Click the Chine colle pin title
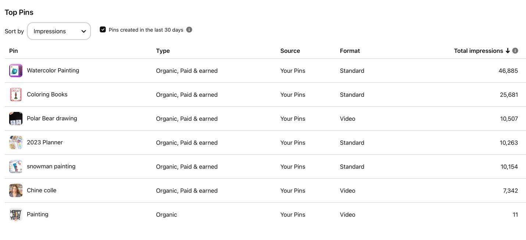Viewport: 526px width, 240px height. tap(42, 190)
